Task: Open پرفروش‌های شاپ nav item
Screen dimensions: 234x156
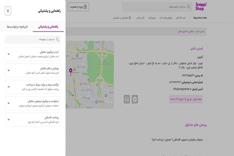Action: [x=166, y=18]
